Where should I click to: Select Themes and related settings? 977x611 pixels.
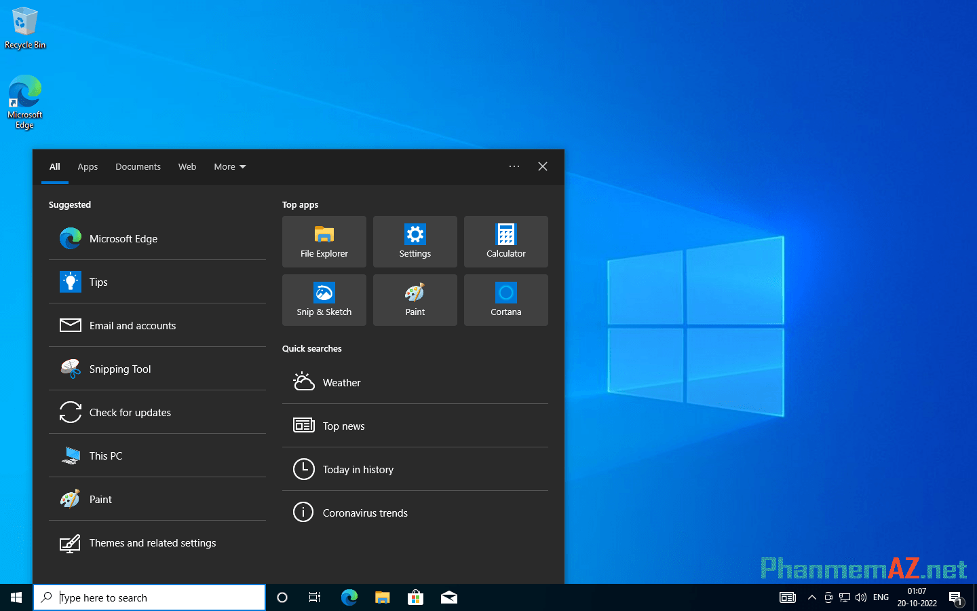coord(153,542)
